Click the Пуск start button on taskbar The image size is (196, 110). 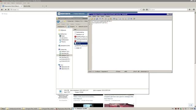[3, 109]
